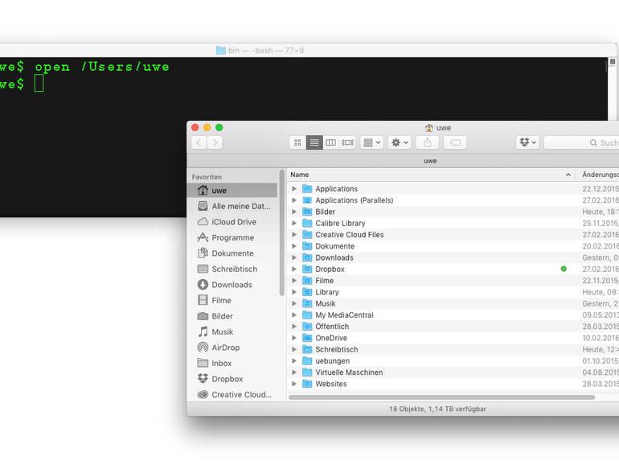Click the uwe home icon in title bar
The height and width of the screenshot is (465, 619).
coord(429,128)
